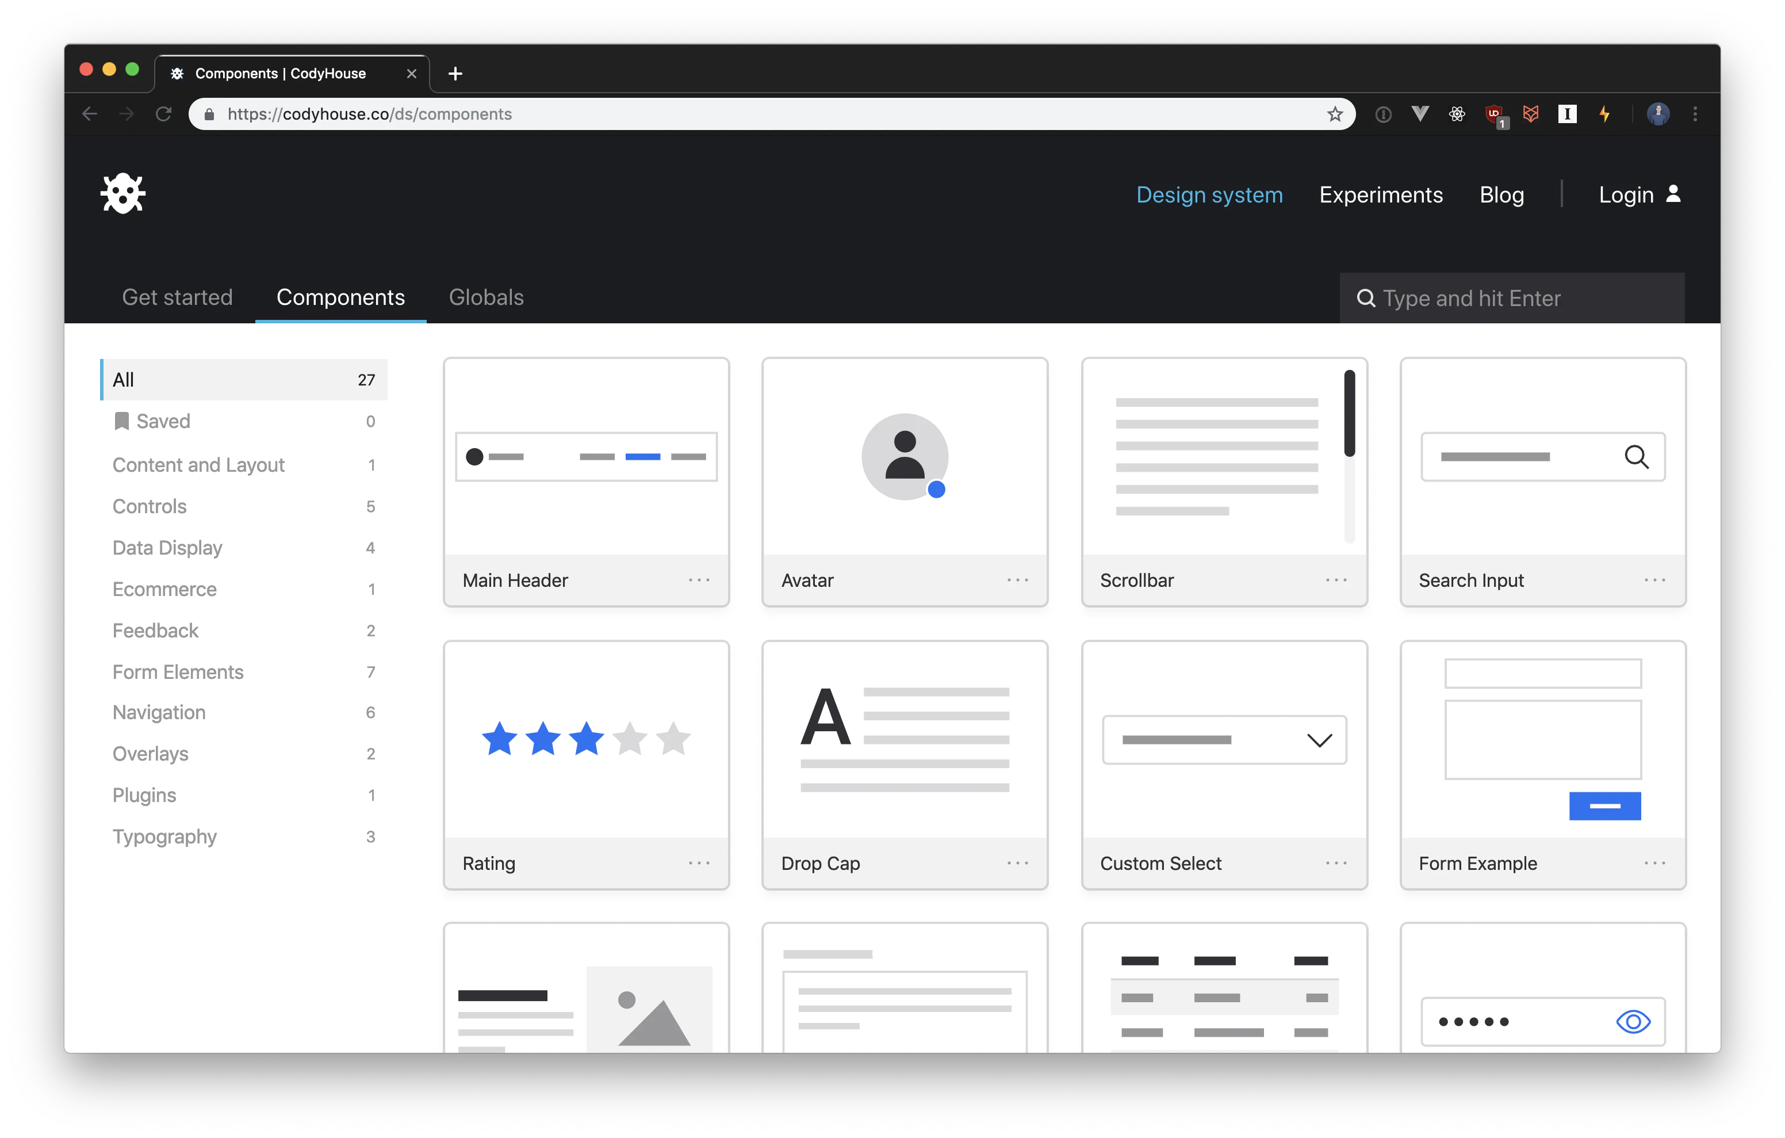This screenshot has width=1785, height=1138.
Task: Open options menu on the Avatar card
Action: (1018, 579)
